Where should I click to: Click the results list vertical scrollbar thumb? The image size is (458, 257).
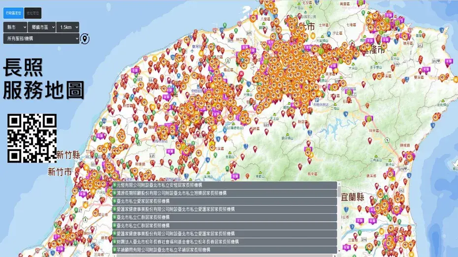coord(339,192)
